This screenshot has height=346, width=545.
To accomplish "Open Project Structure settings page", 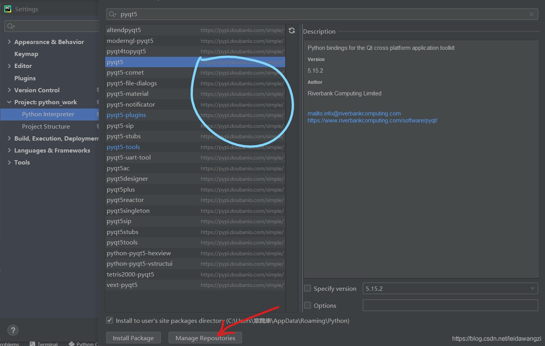I will [x=46, y=126].
